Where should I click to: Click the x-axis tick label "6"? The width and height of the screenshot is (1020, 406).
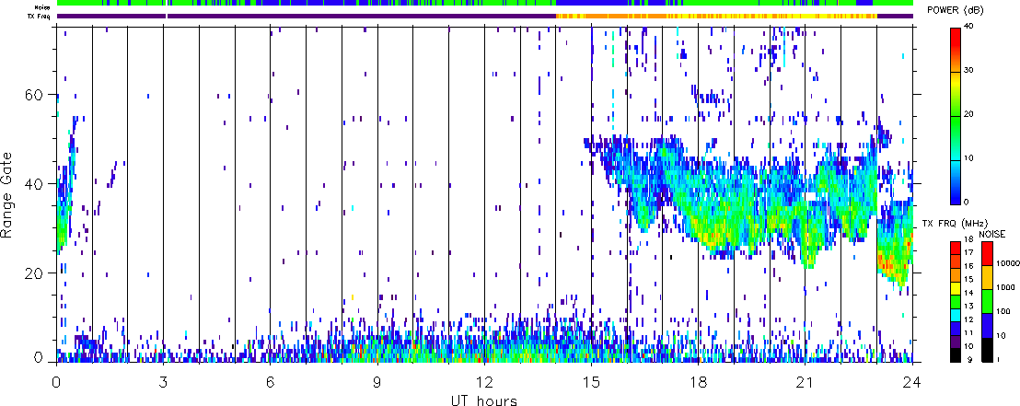(x=270, y=381)
